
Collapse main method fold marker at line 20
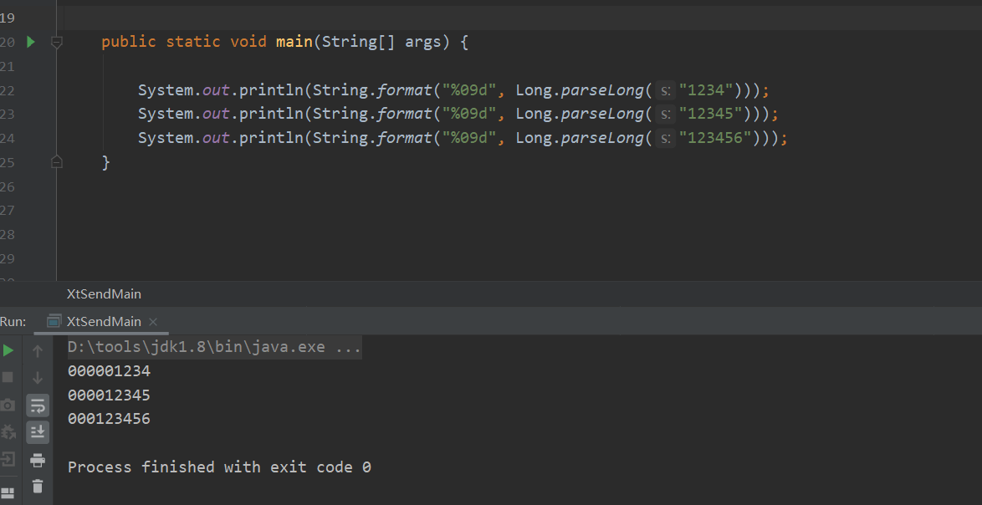56,42
